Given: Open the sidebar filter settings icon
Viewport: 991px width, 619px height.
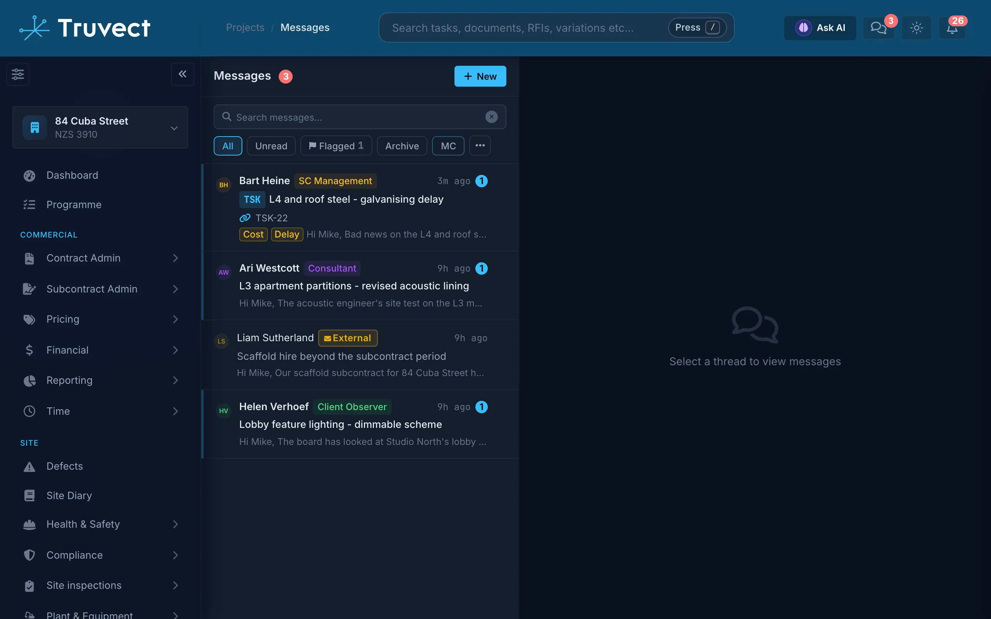Looking at the screenshot, I should click(17, 74).
